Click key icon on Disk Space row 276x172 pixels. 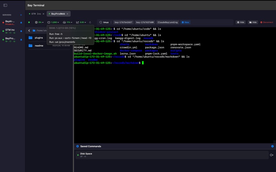click(x=272, y=155)
